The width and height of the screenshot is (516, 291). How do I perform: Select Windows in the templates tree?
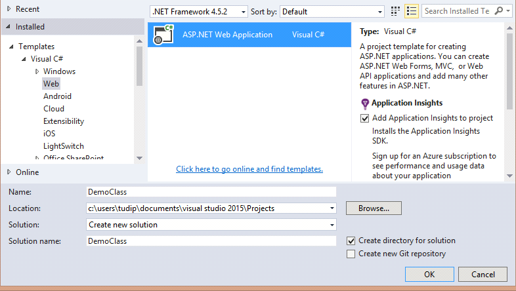pyautogui.click(x=59, y=71)
